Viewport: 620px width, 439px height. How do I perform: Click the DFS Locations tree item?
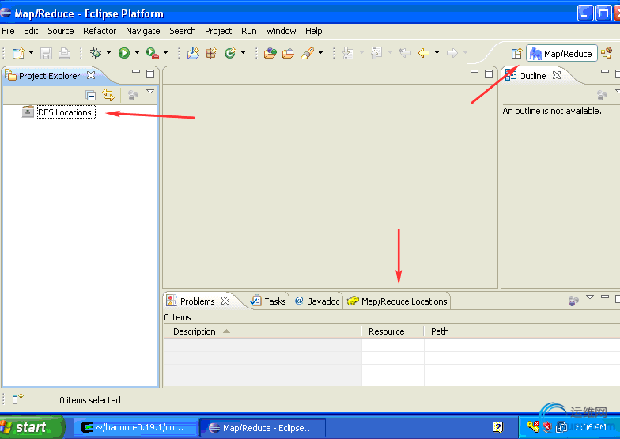pos(65,112)
